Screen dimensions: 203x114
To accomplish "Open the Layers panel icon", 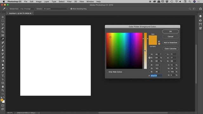I will pyautogui.click(x=200, y=16).
